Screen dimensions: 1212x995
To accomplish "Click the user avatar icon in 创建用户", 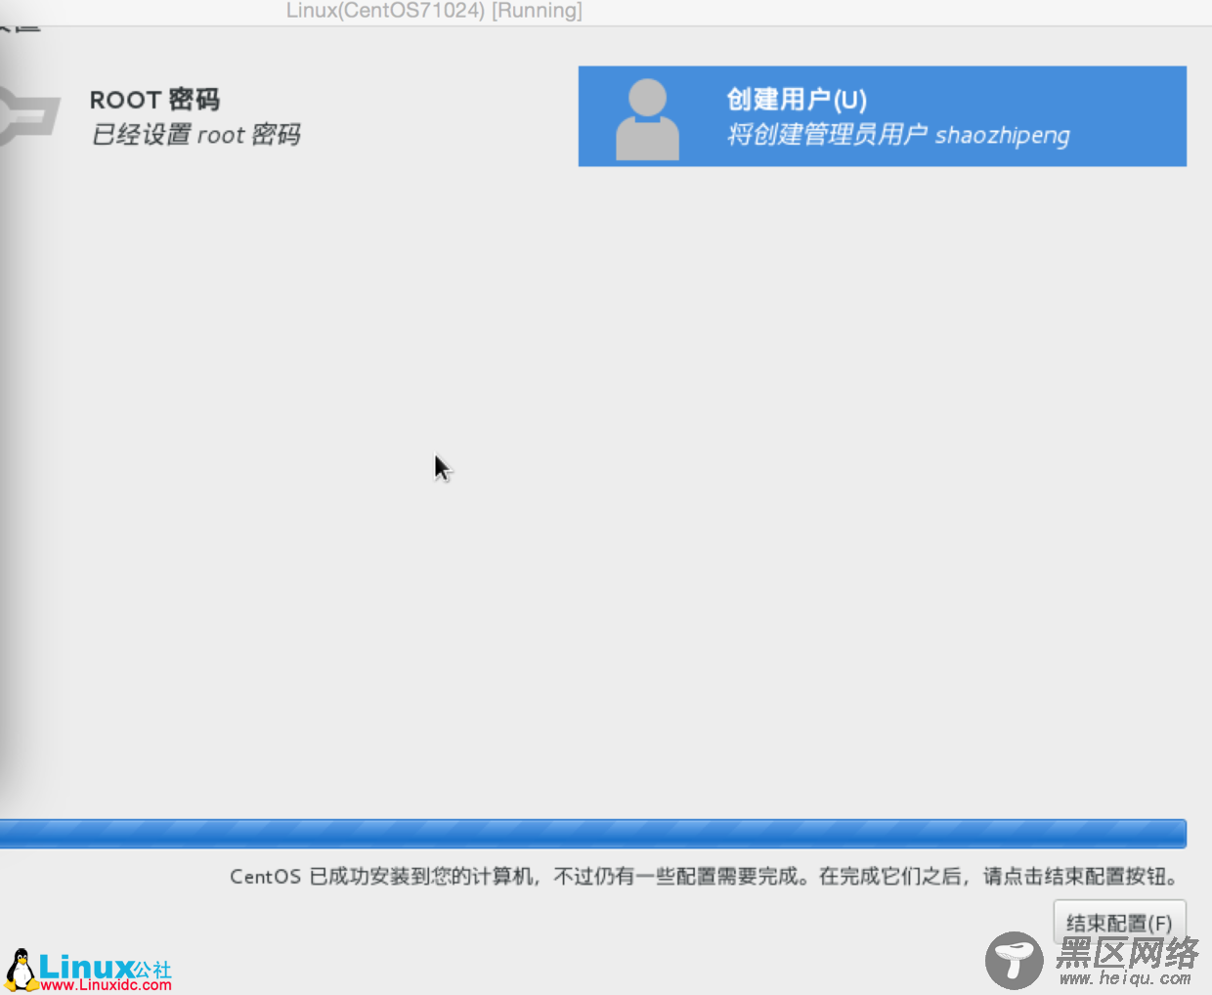I will click(647, 119).
